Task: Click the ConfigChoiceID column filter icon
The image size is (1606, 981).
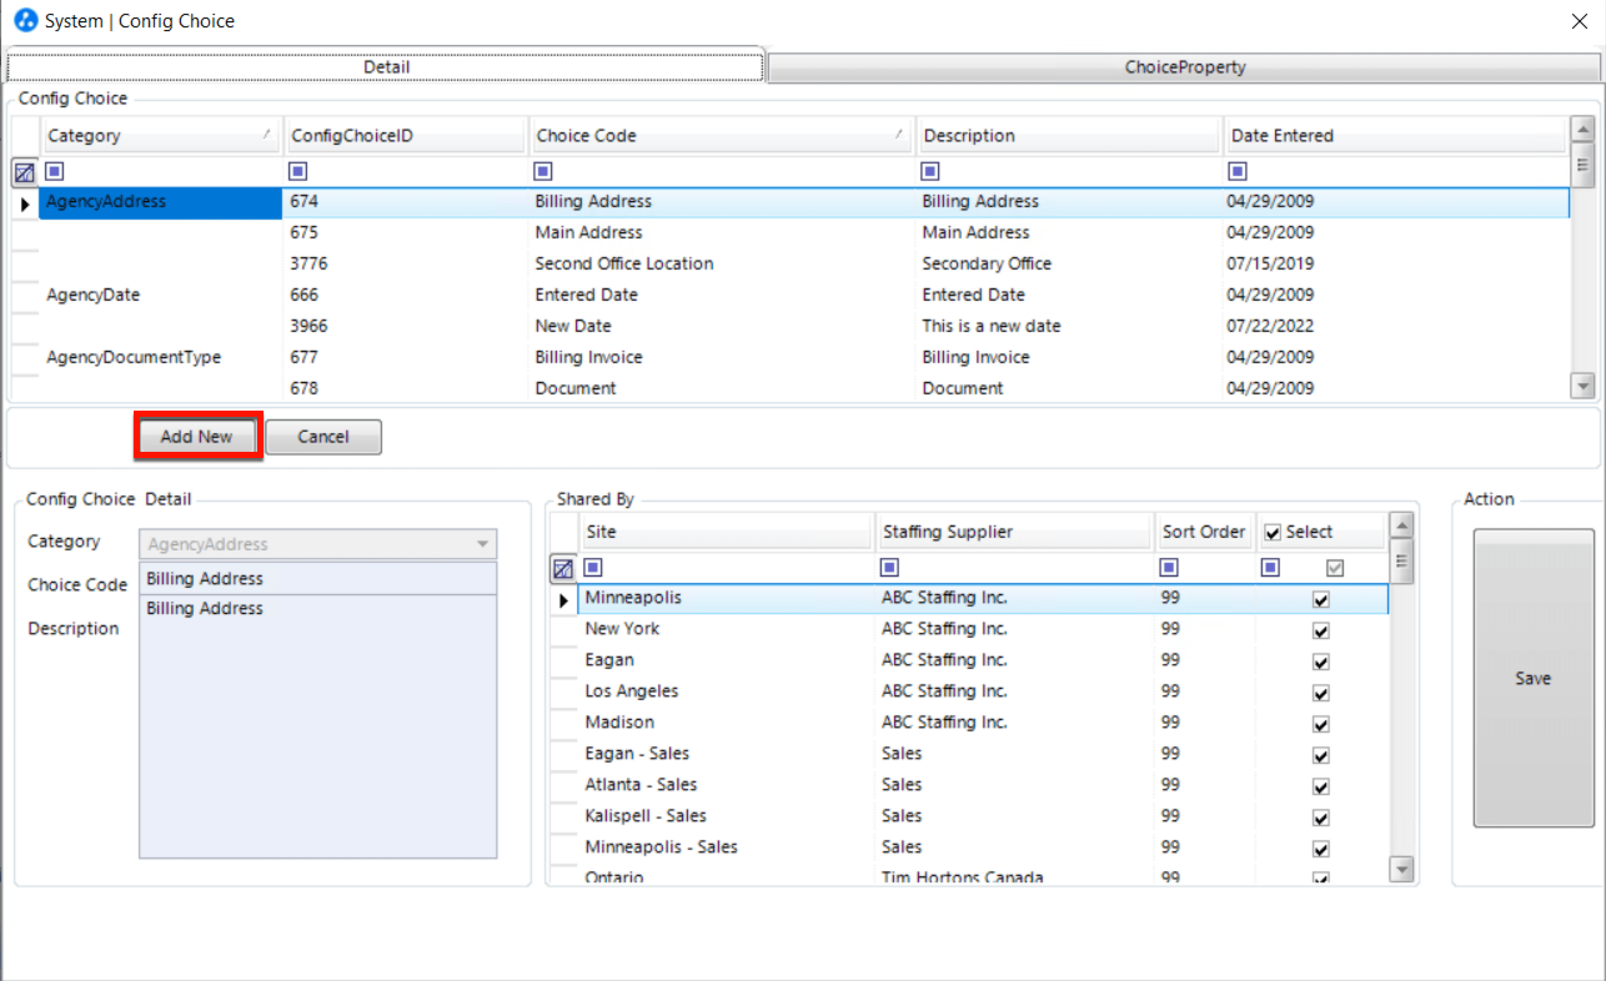Action: pyautogui.click(x=298, y=172)
